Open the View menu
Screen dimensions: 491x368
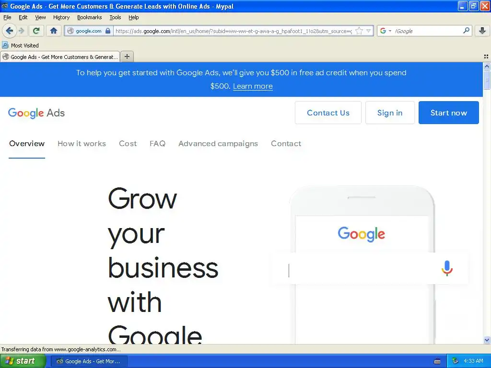[40, 17]
